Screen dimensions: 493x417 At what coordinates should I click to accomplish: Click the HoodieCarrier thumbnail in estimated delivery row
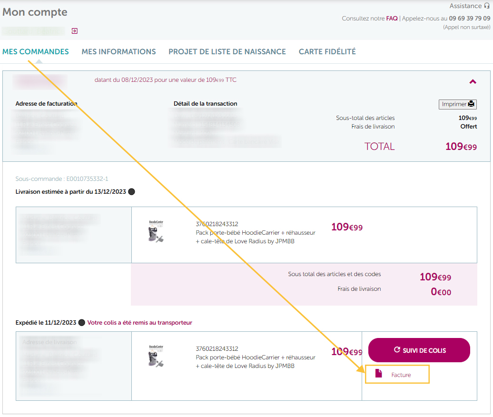tap(156, 231)
